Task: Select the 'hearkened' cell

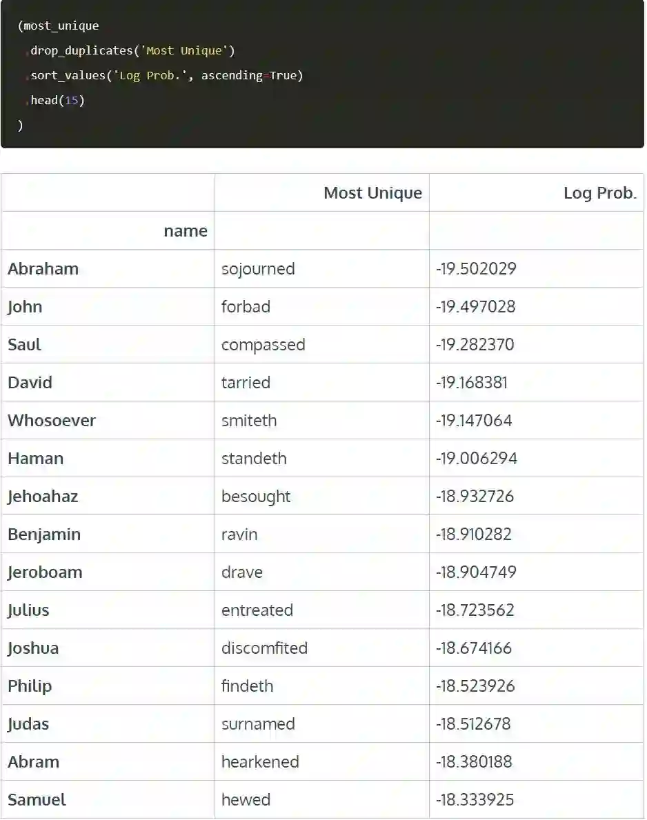Action: click(x=260, y=762)
